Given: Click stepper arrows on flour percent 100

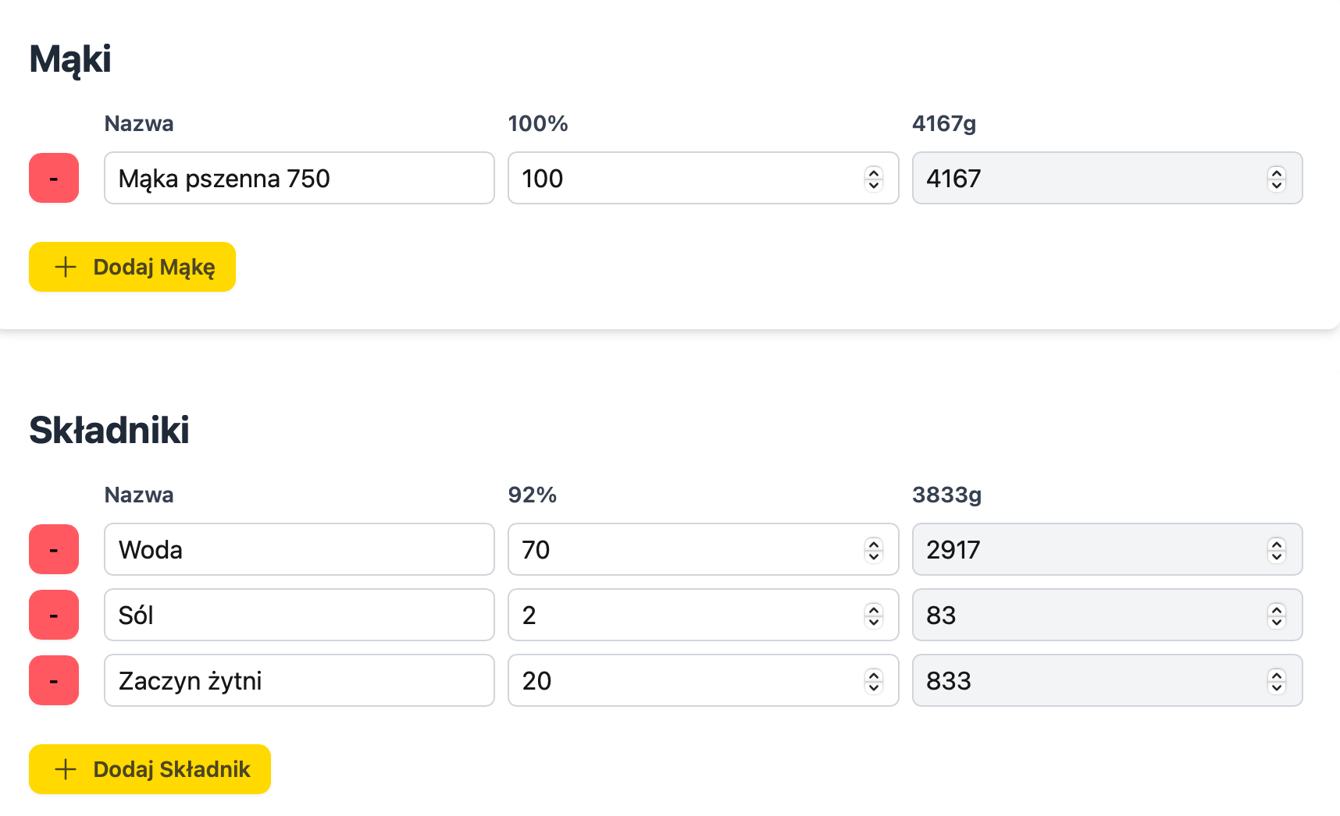Looking at the screenshot, I should (874, 179).
